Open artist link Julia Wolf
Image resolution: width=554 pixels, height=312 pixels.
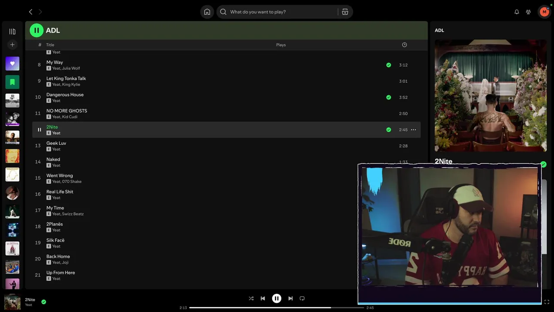[71, 68]
